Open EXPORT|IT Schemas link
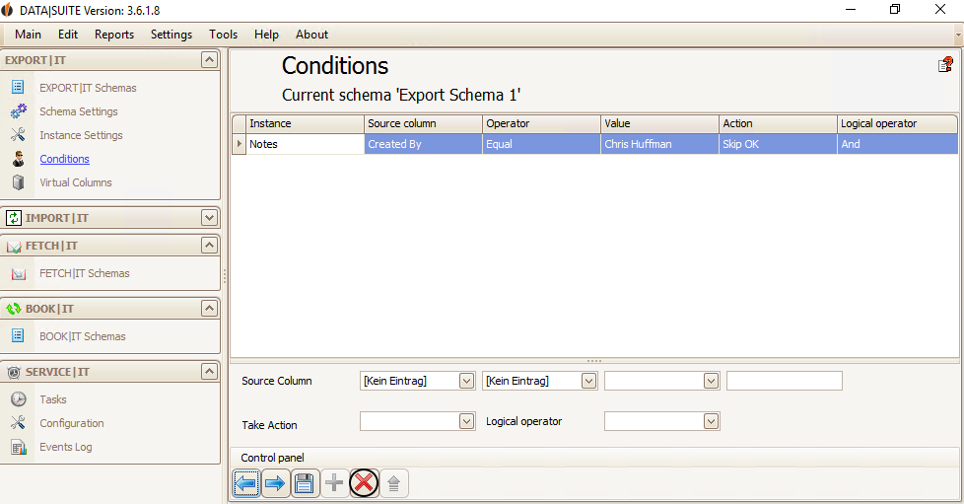This screenshot has width=964, height=504. pyautogui.click(x=88, y=88)
